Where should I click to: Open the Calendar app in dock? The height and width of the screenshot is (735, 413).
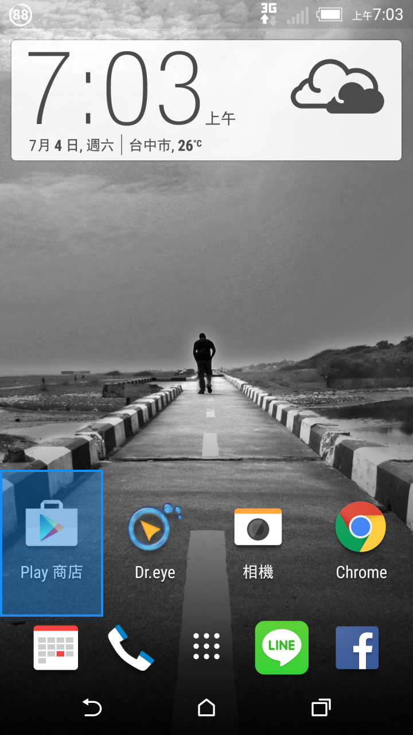click(x=56, y=648)
